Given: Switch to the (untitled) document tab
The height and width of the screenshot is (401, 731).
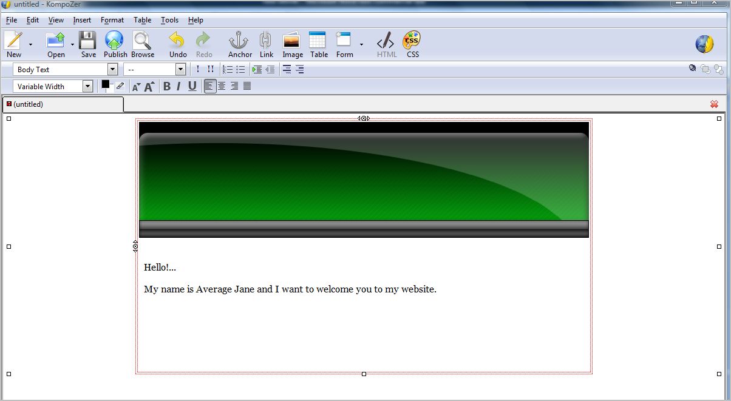Looking at the screenshot, I should [x=28, y=104].
